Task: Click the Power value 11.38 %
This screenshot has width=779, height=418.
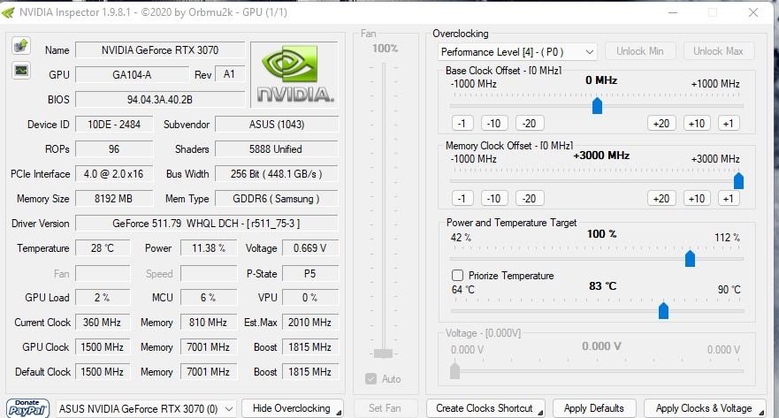Action: [209, 248]
